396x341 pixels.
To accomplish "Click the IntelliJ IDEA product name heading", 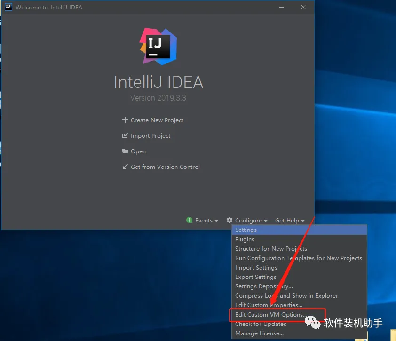I will [158, 82].
